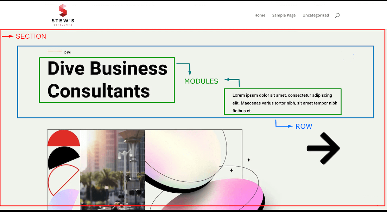Viewport: 387px width, 212px height.
Task: Click the small DIVI label text
Action: [x=68, y=52]
